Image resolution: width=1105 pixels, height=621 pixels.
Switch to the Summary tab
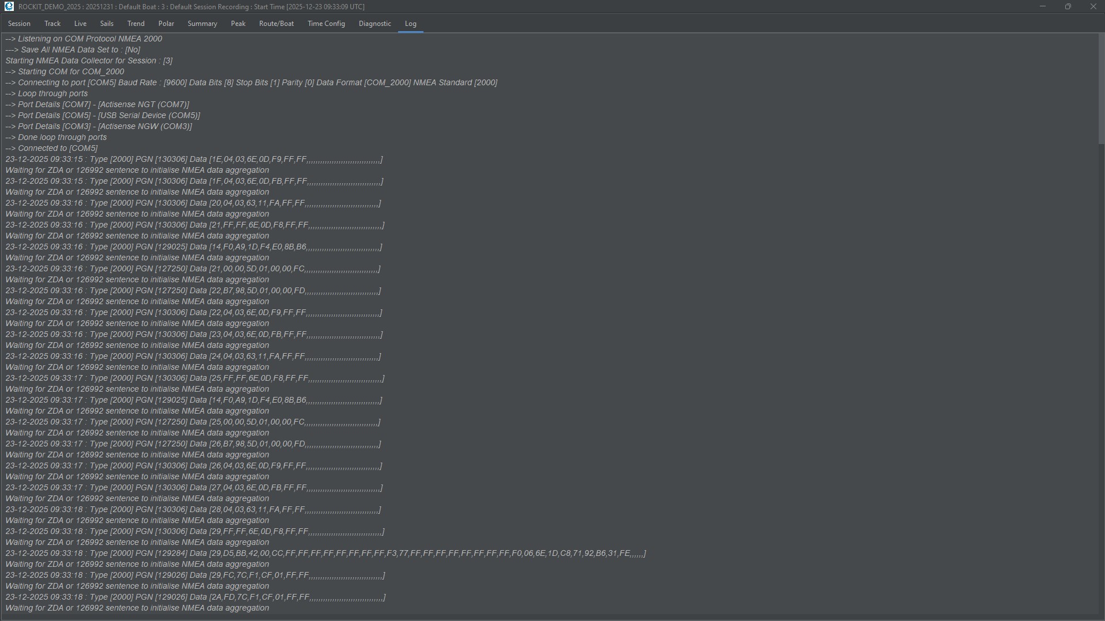pos(202,24)
